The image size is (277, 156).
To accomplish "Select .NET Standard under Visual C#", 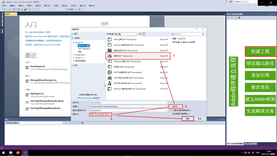I will tap(84, 49).
